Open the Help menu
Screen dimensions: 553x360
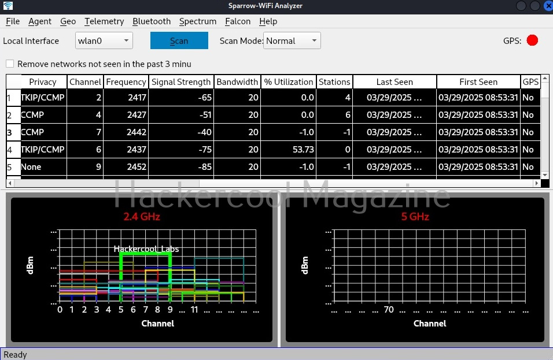(x=268, y=21)
